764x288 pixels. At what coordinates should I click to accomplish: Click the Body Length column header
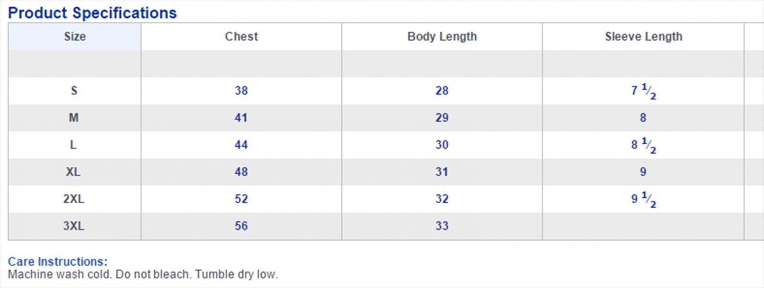[x=442, y=37]
